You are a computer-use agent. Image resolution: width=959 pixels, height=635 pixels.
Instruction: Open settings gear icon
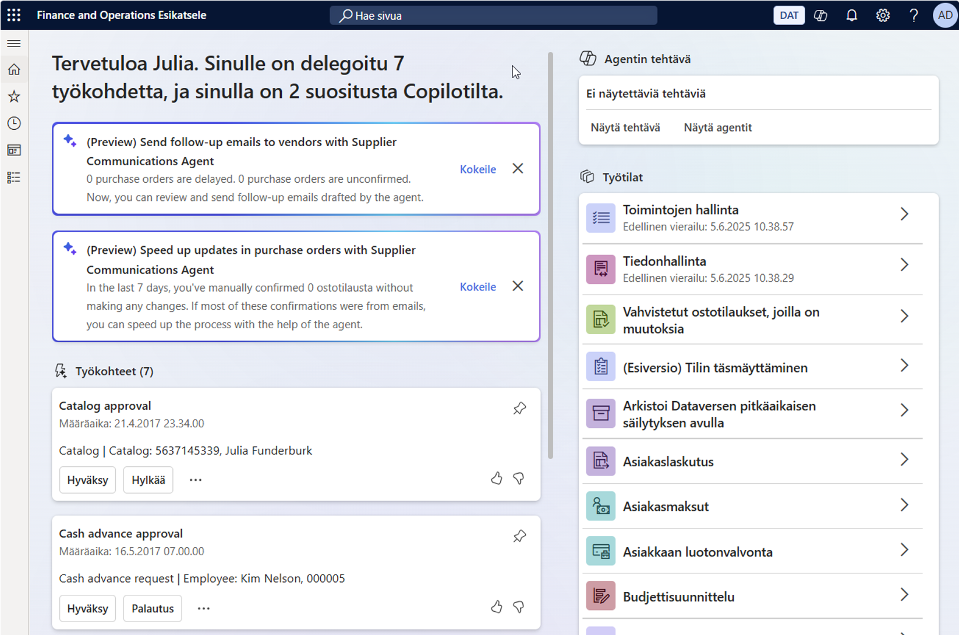tap(883, 16)
